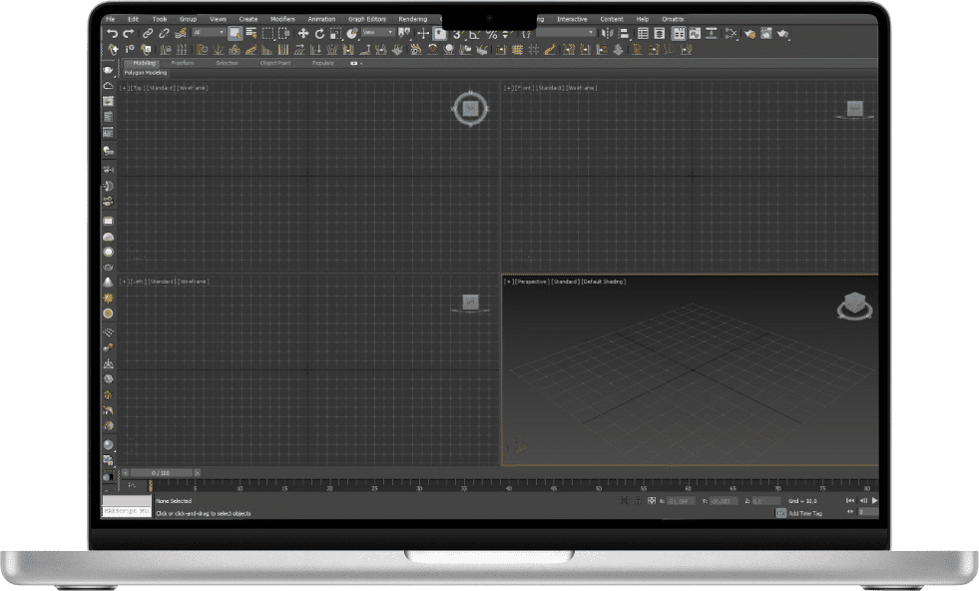Open the reference coordinate system 'View' dropdown
Screen dimensions: 979x591
pos(377,33)
